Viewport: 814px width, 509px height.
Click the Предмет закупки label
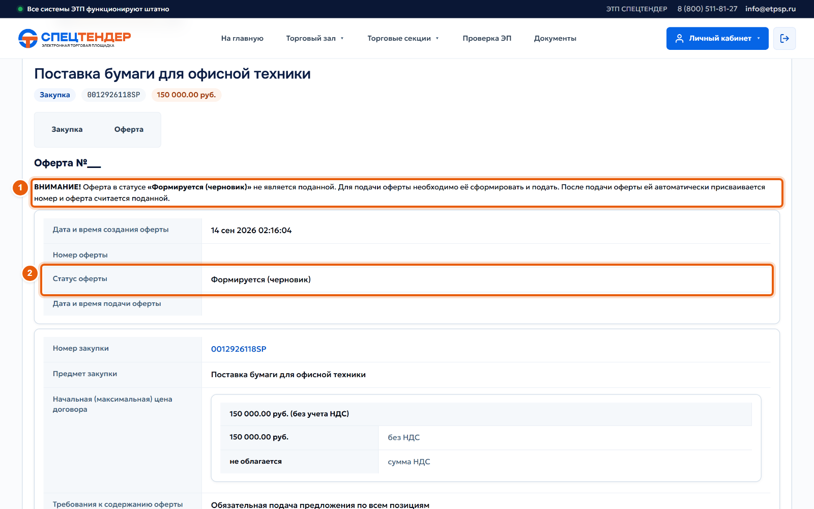pyautogui.click(x=85, y=374)
